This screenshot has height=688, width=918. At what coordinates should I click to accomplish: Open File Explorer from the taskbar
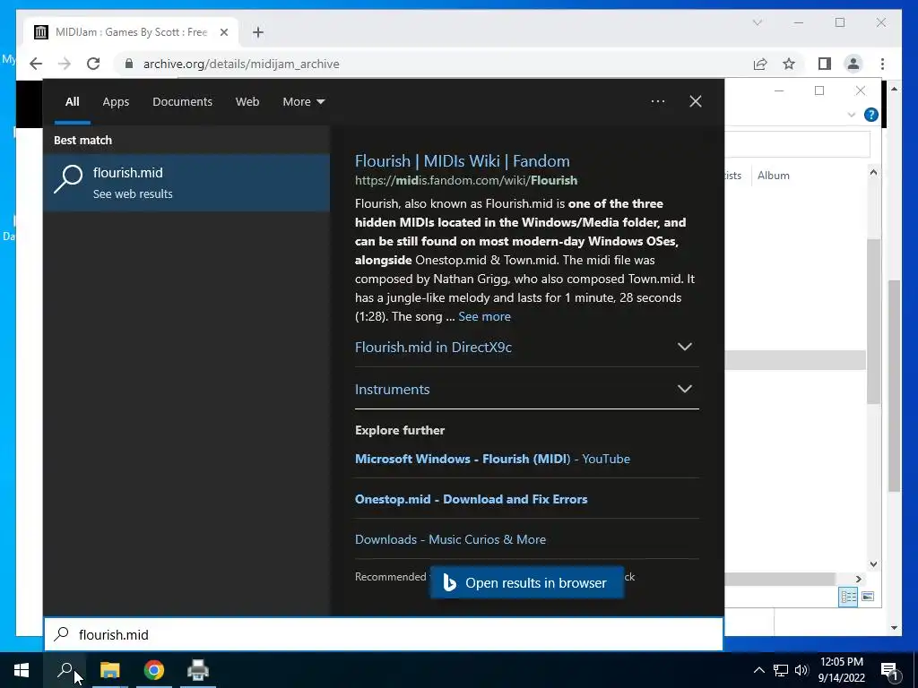[x=109, y=670]
